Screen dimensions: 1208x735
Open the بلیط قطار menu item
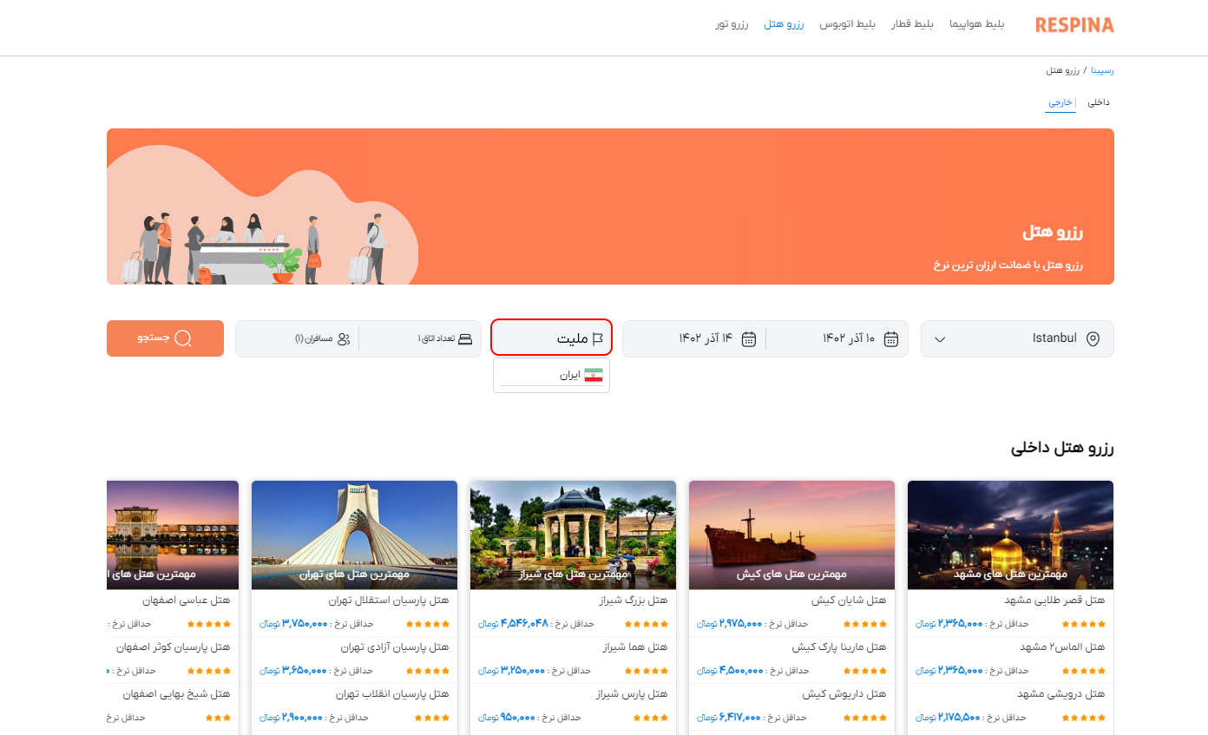(x=912, y=24)
